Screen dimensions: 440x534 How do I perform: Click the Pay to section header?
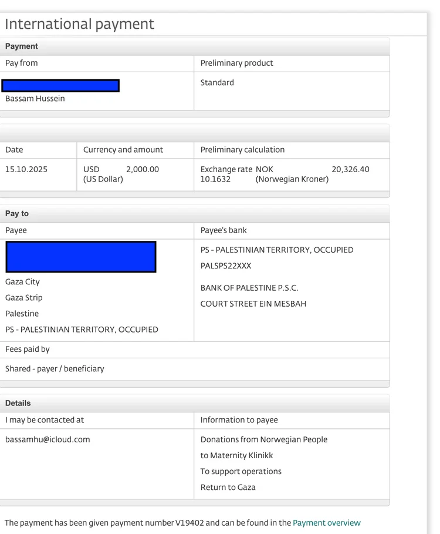pos(17,213)
